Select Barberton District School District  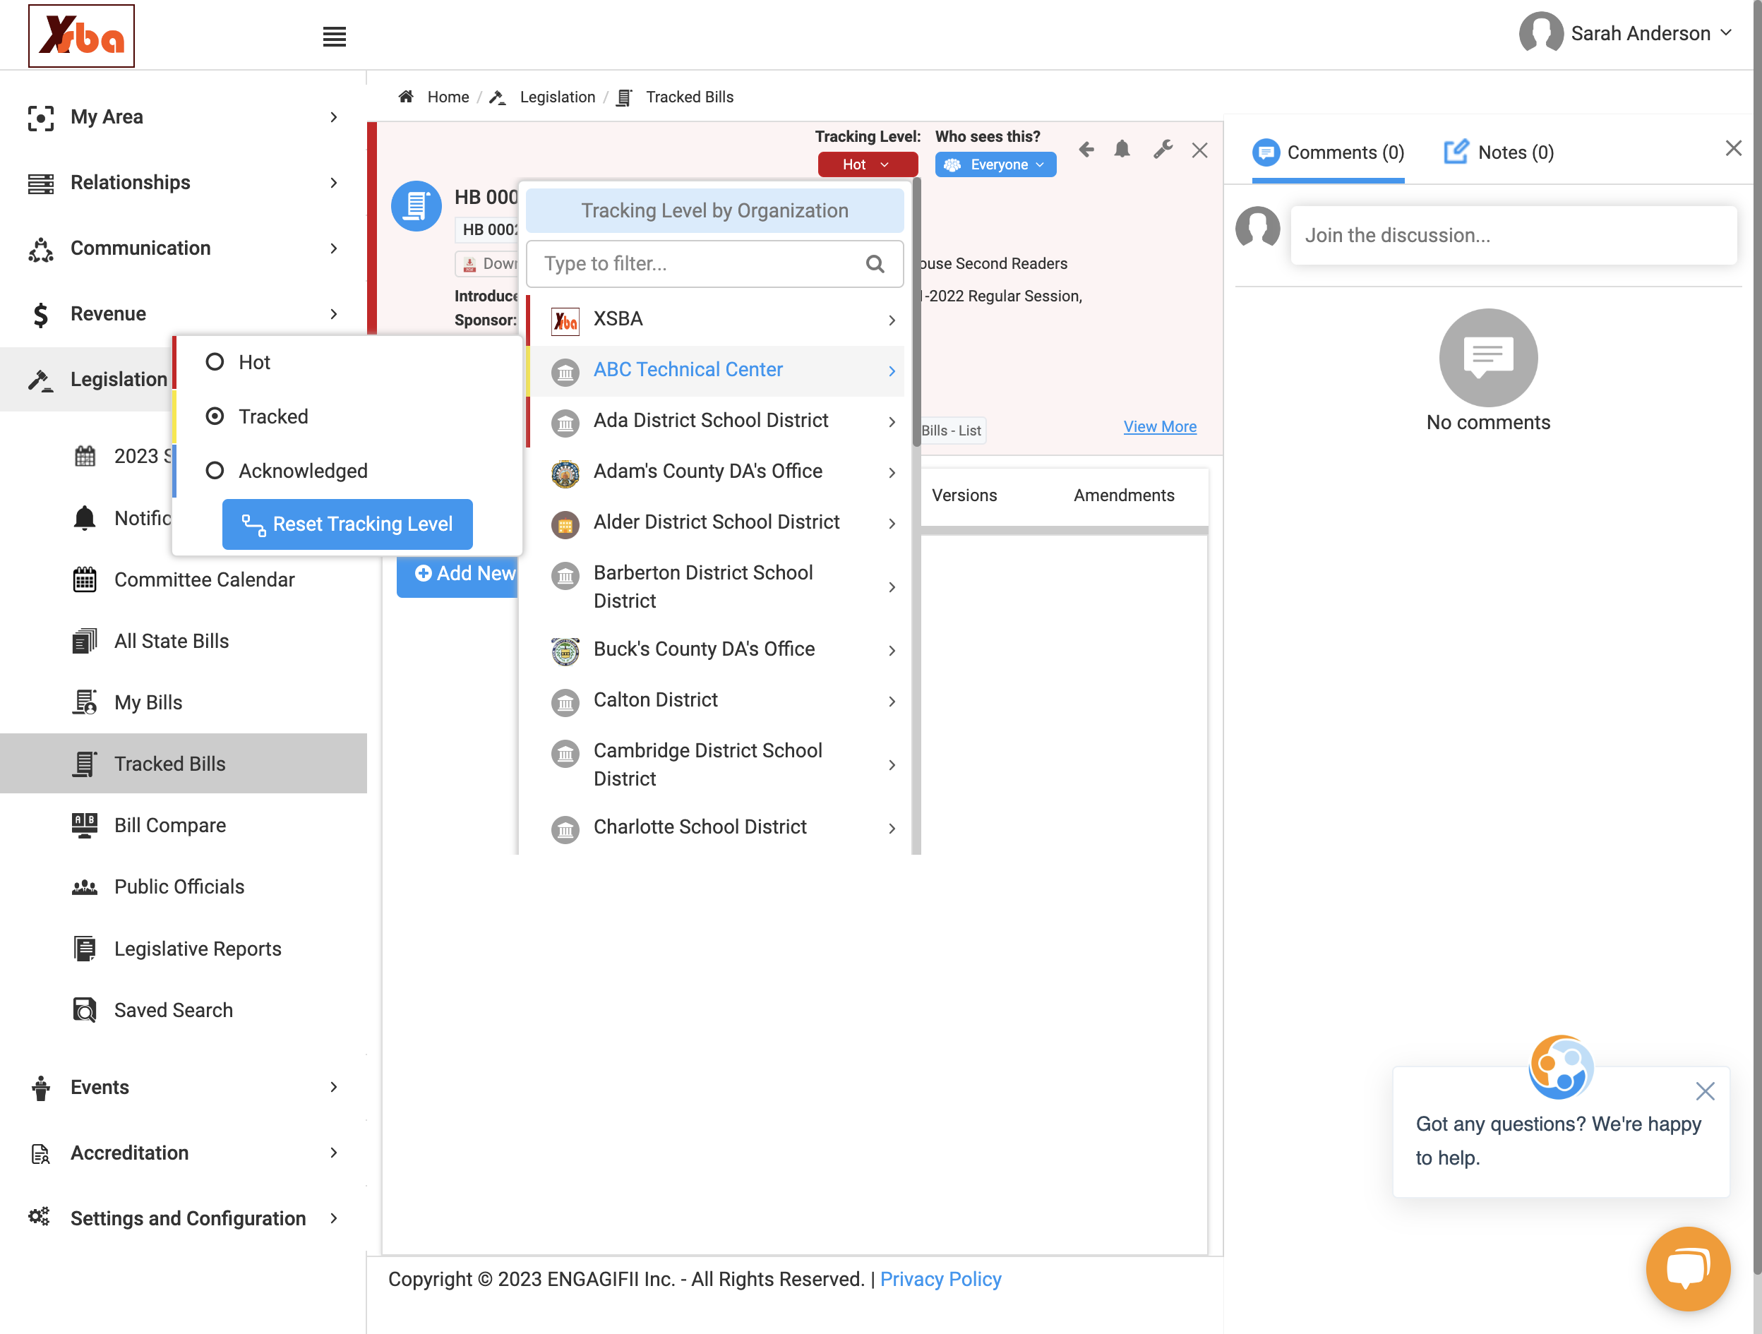[x=715, y=587]
